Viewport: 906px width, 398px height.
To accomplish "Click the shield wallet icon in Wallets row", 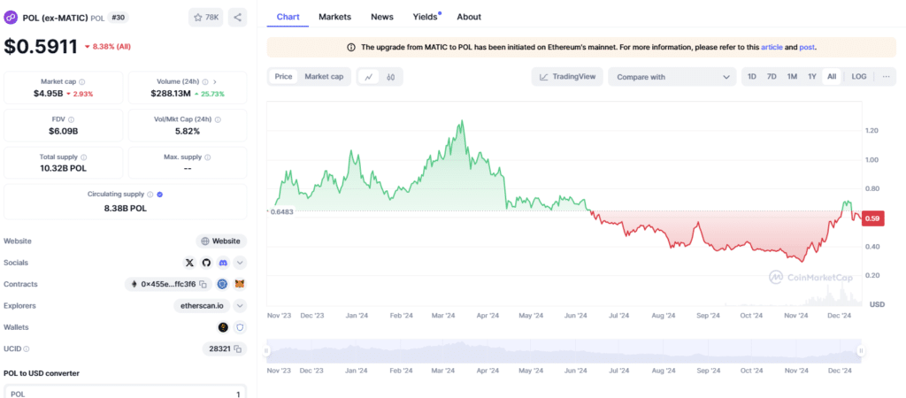I will (240, 327).
